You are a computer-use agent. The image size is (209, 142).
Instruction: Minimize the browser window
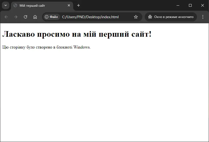[178, 5]
